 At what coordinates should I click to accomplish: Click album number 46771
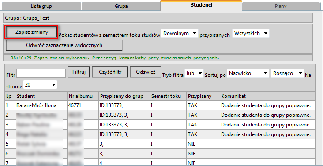pyautogui.click(x=75, y=105)
